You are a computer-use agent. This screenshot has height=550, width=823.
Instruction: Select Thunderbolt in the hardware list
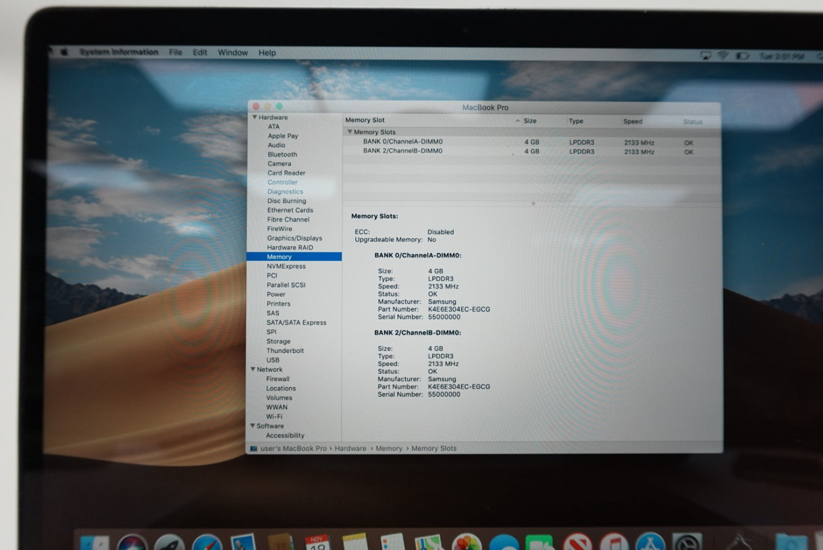285,351
